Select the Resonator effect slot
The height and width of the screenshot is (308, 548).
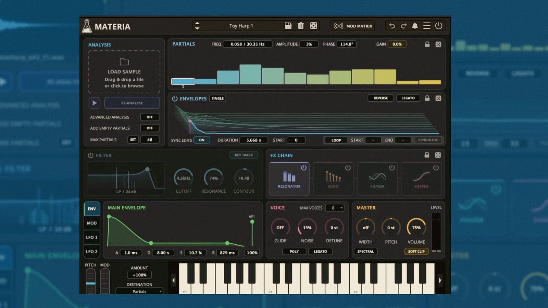(289, 179)
